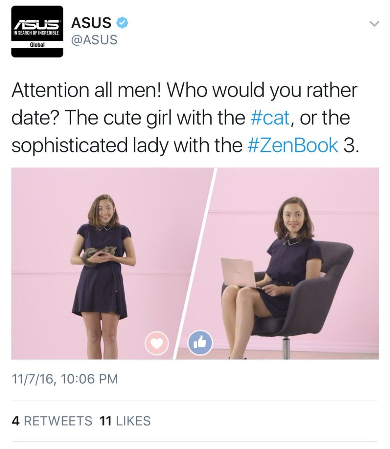View the 4 Retweets list

pyautogui.click(x=52, y=421)
